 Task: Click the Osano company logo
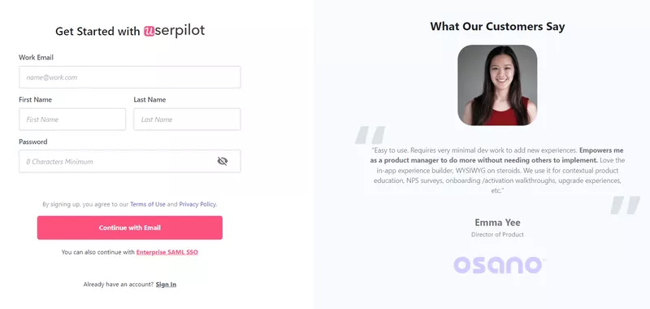(499, 264)
